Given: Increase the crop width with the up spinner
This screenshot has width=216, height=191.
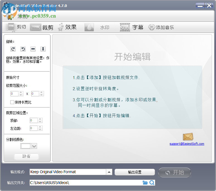Looking at the screenshot, I should [21, 92].
